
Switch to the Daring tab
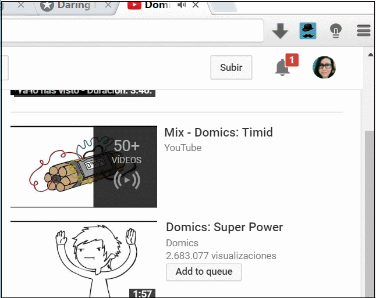coord(73,6)
